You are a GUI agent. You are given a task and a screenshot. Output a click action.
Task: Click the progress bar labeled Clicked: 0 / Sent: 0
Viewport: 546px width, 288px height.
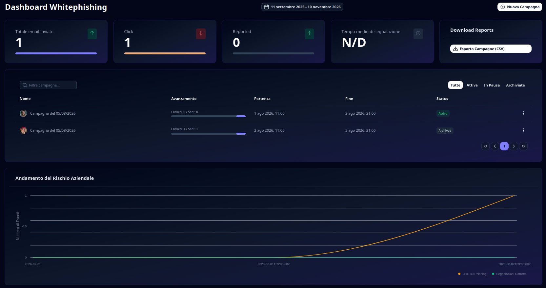[208, 116]
